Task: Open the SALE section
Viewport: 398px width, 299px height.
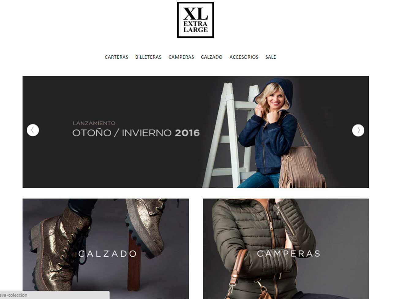Action: click(271, 57)
